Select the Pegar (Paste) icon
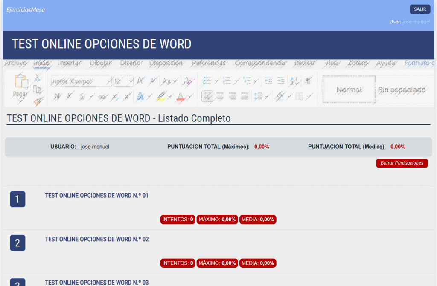 click(20, 84)
